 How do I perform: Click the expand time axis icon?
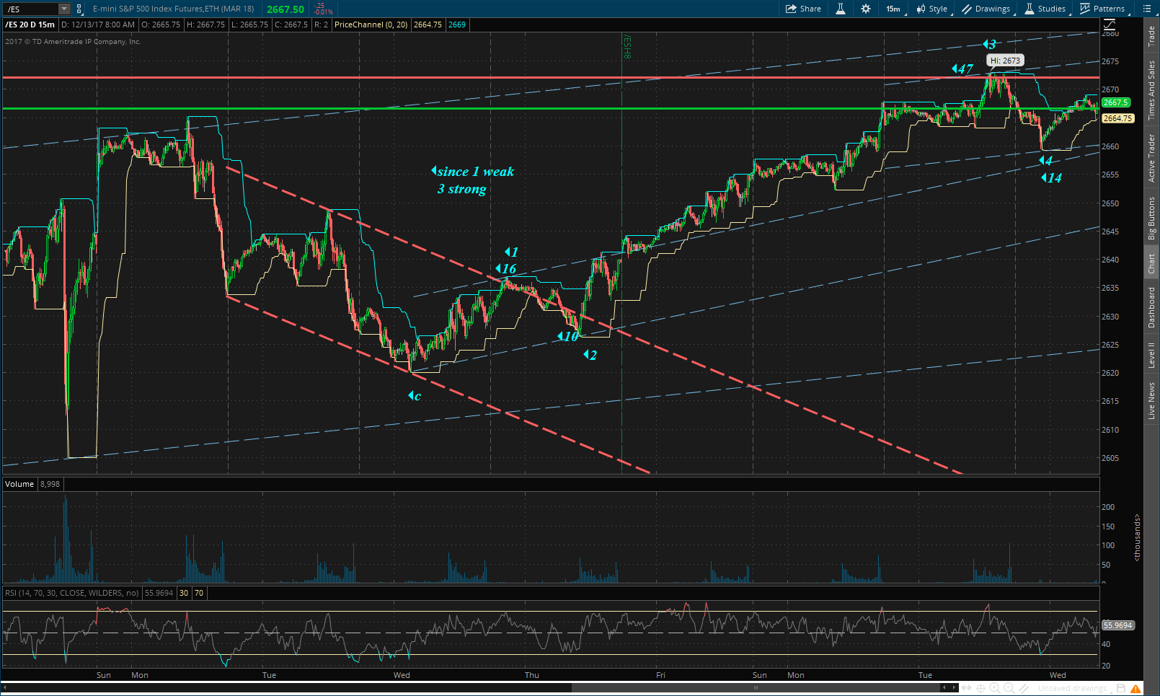(x=967, y=688)
